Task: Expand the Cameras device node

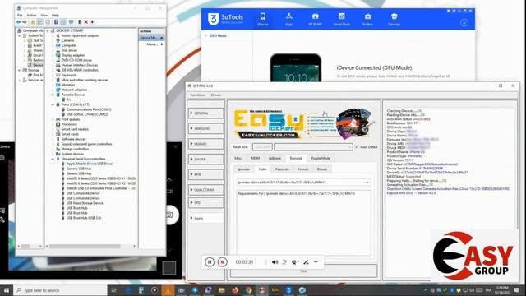Action: coord(53,40)
